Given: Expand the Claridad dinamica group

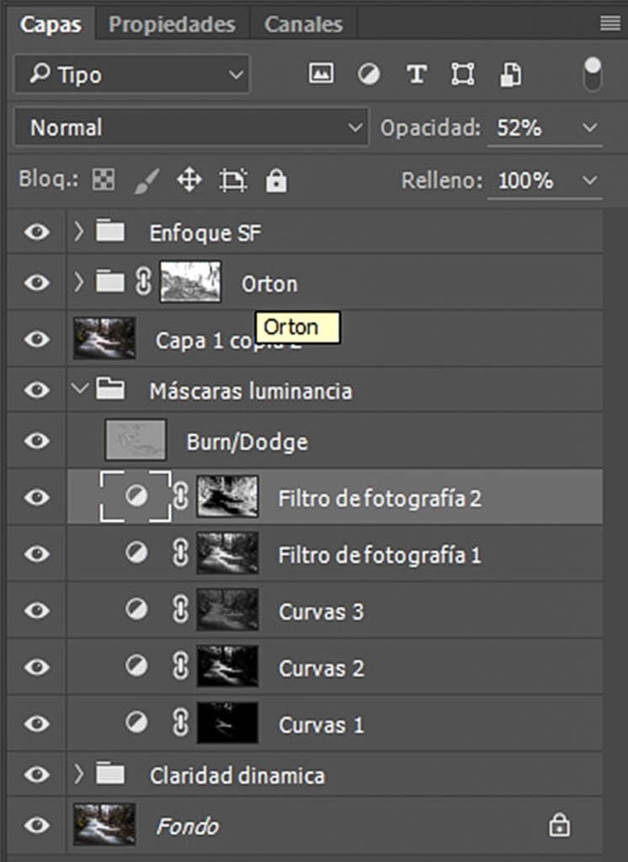Looking at the screenshot, I should coord(79,774).
